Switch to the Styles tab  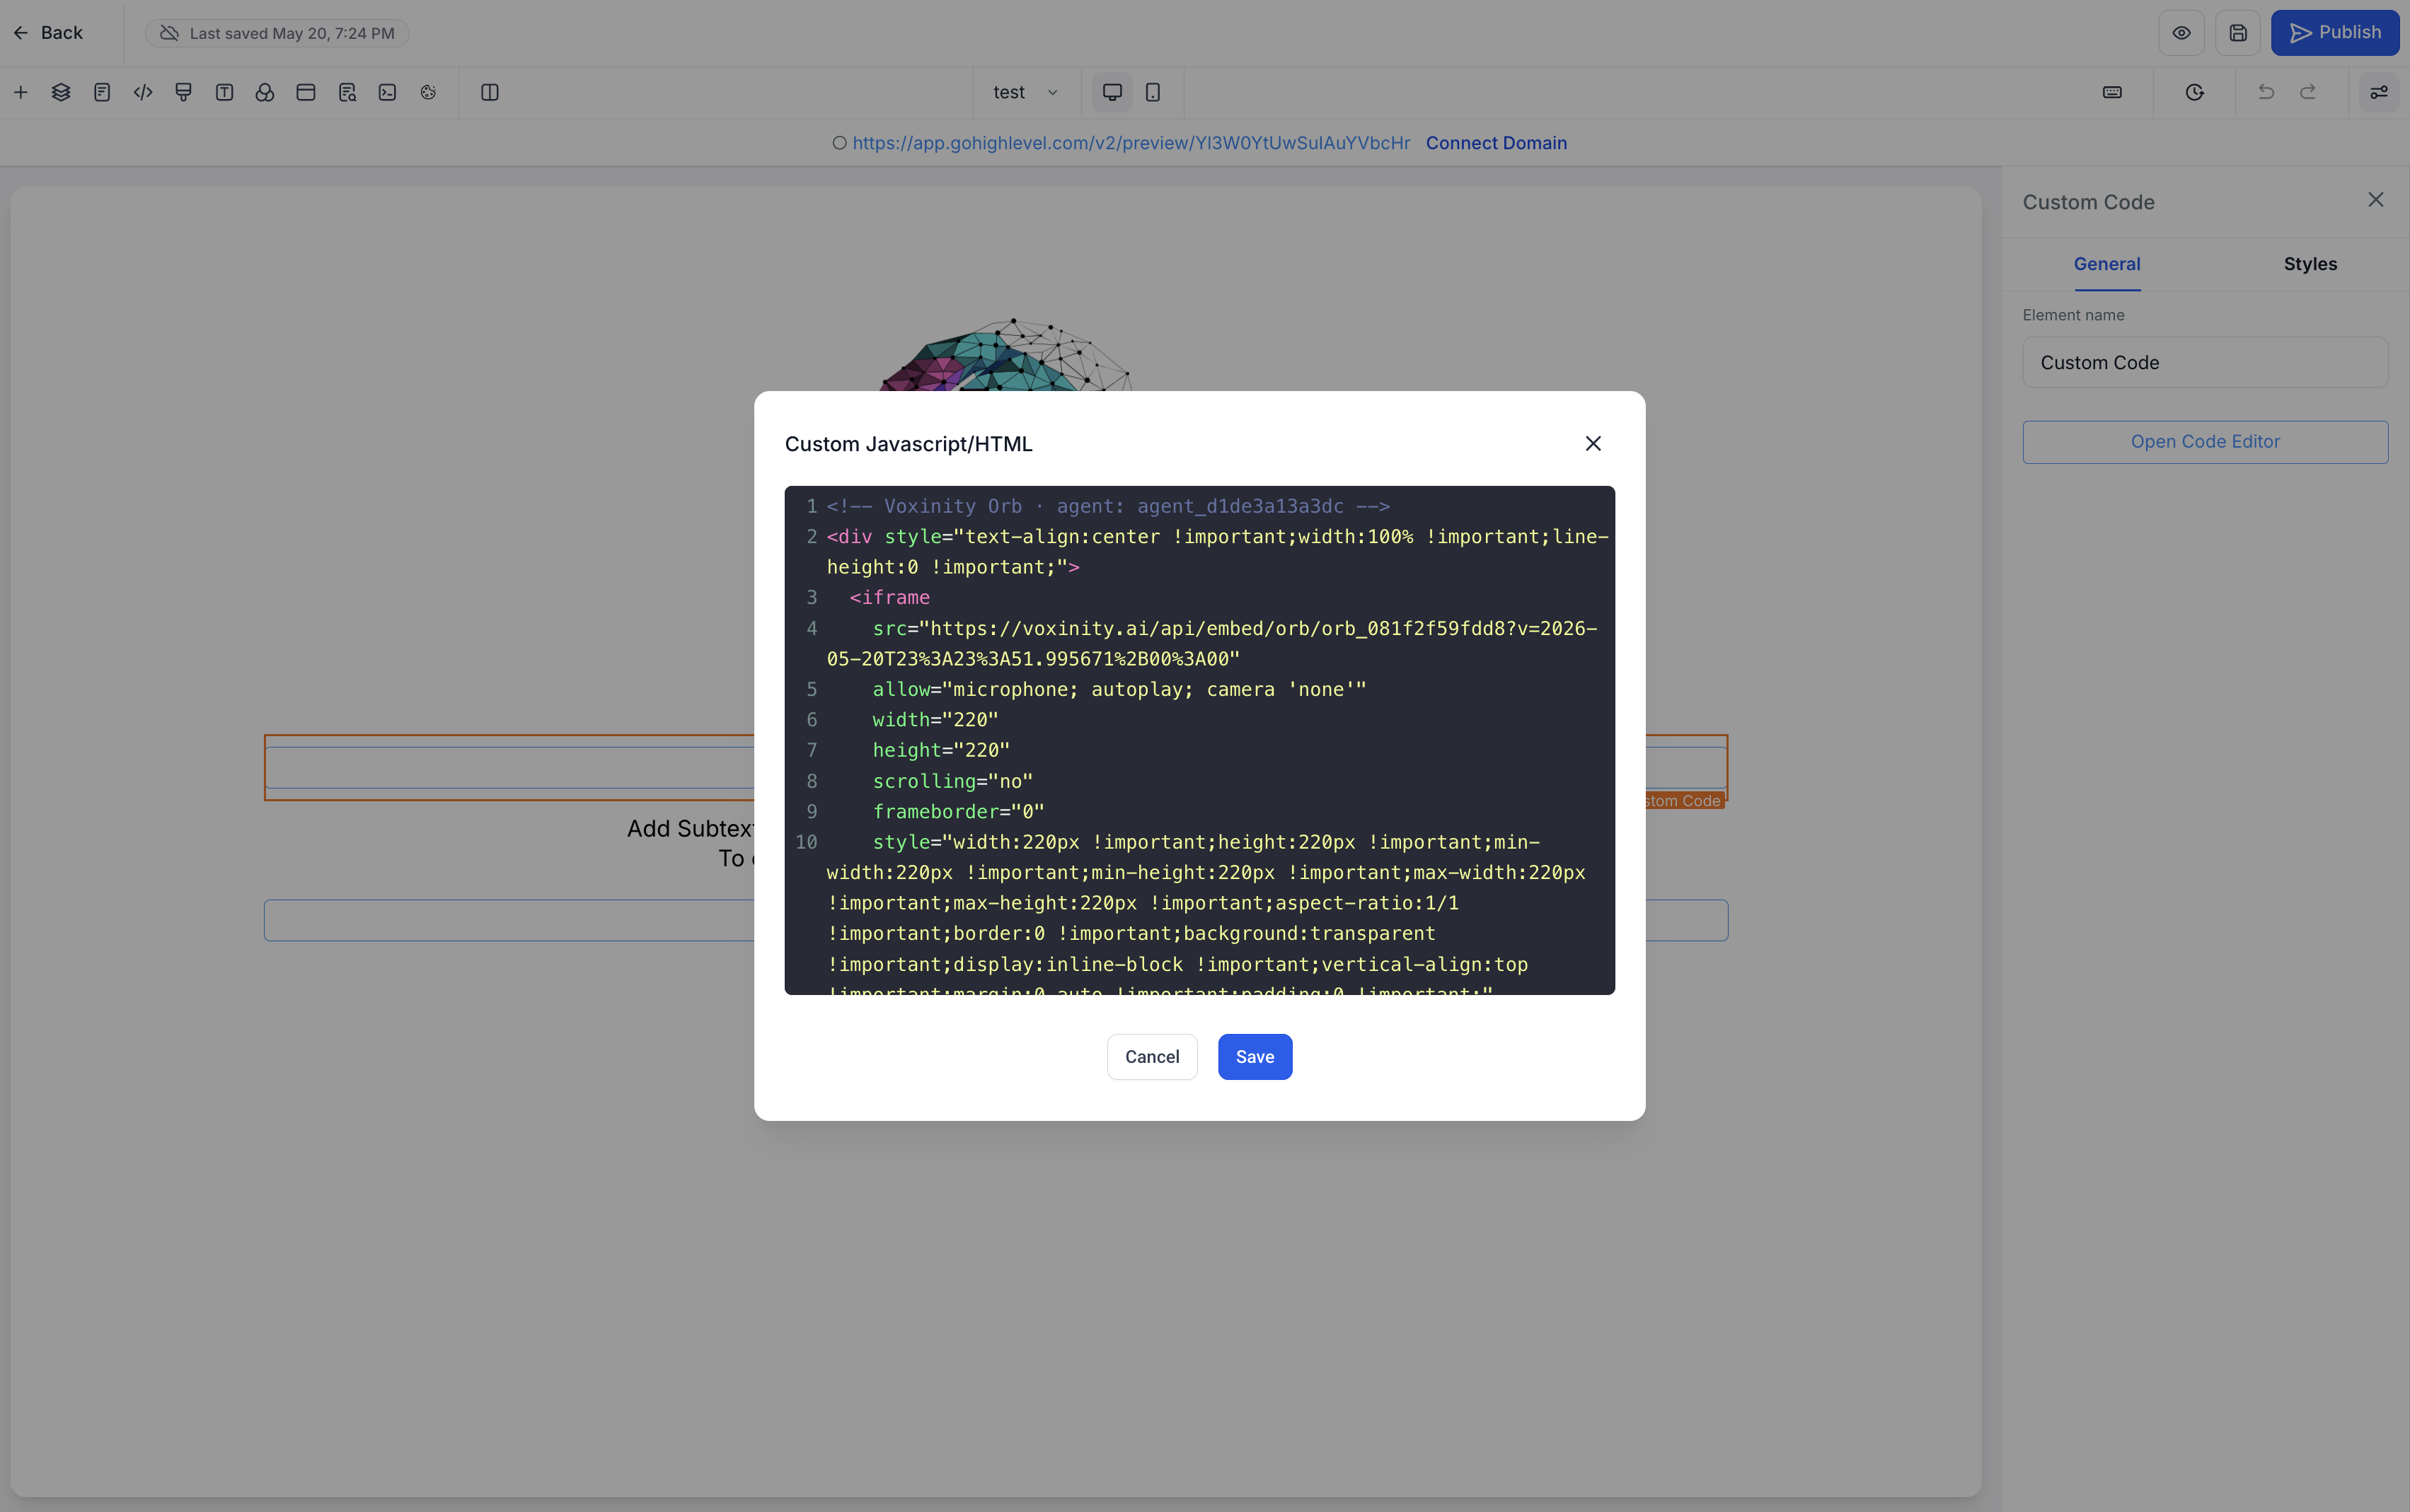coord(2310,264)
